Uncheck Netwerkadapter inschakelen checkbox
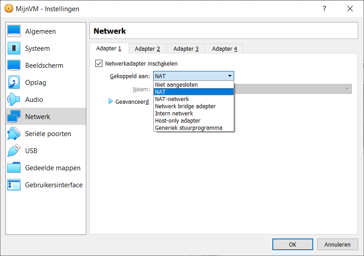 [x=99, y=64]
